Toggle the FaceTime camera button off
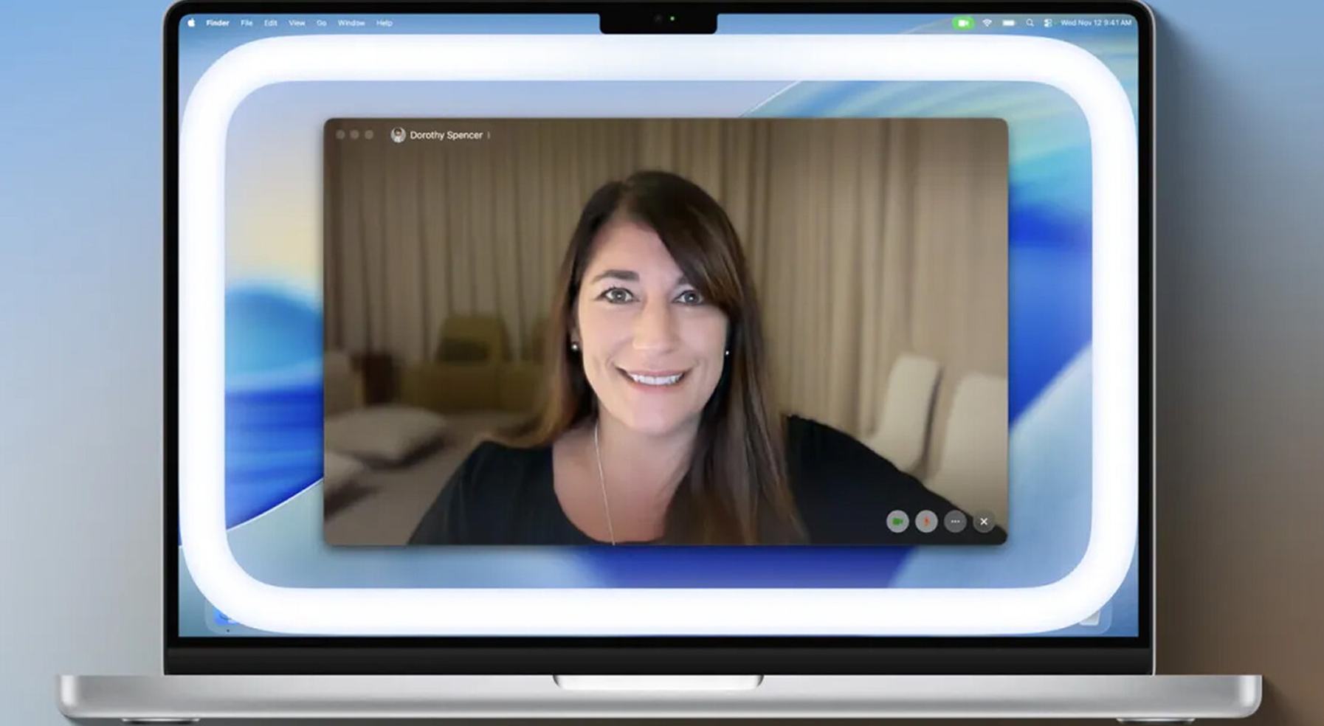 click(897, 522)
